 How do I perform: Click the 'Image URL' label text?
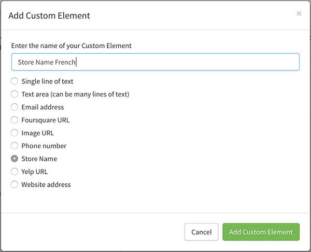pos(37,133)
